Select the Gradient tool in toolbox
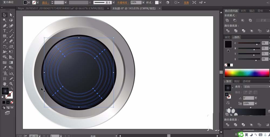The width and height of the screenshot is (270, 137). click(11, 63)
